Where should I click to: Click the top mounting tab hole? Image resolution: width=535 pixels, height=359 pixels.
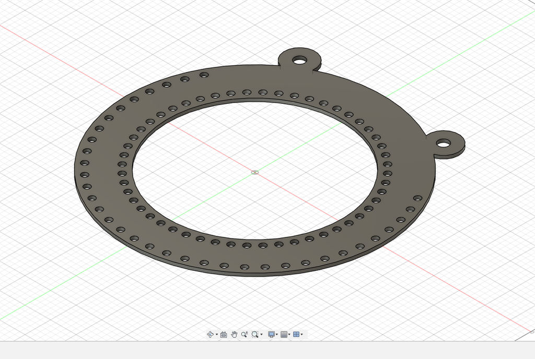[300, 59]
